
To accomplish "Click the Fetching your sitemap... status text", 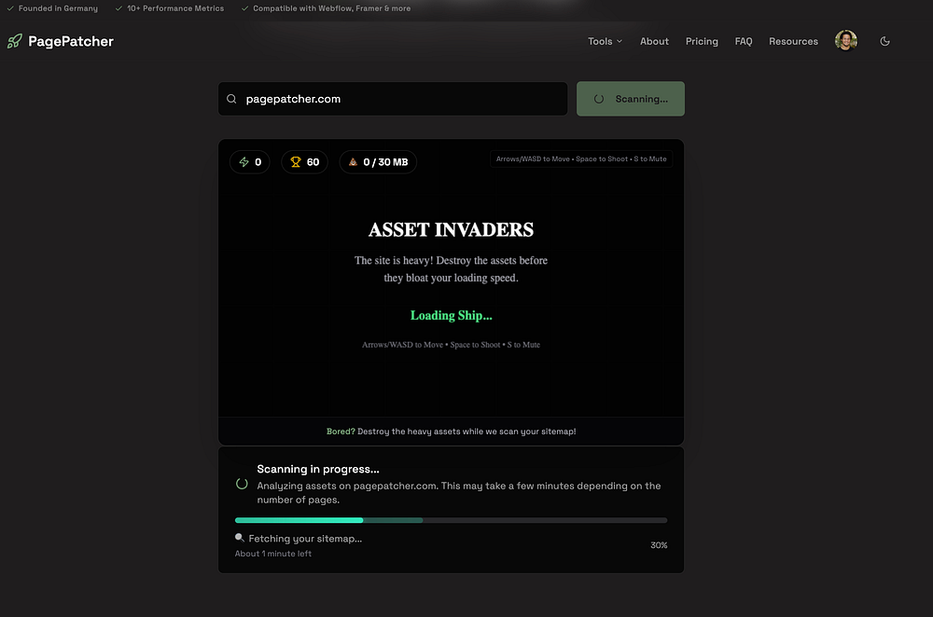I will point(305,539).
